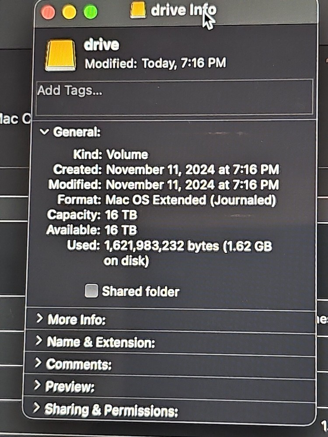Minimize the window using the yellow button
This screenshot has width=328, height=437.
click(x=69, y=12)
